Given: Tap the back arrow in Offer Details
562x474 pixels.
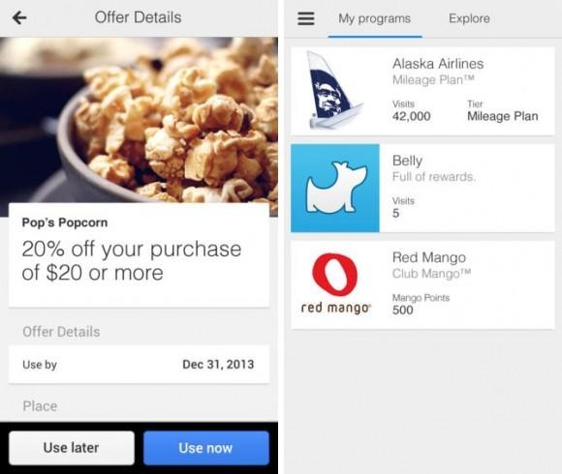Looking at the screenshot, I should [x=19, y=17].
